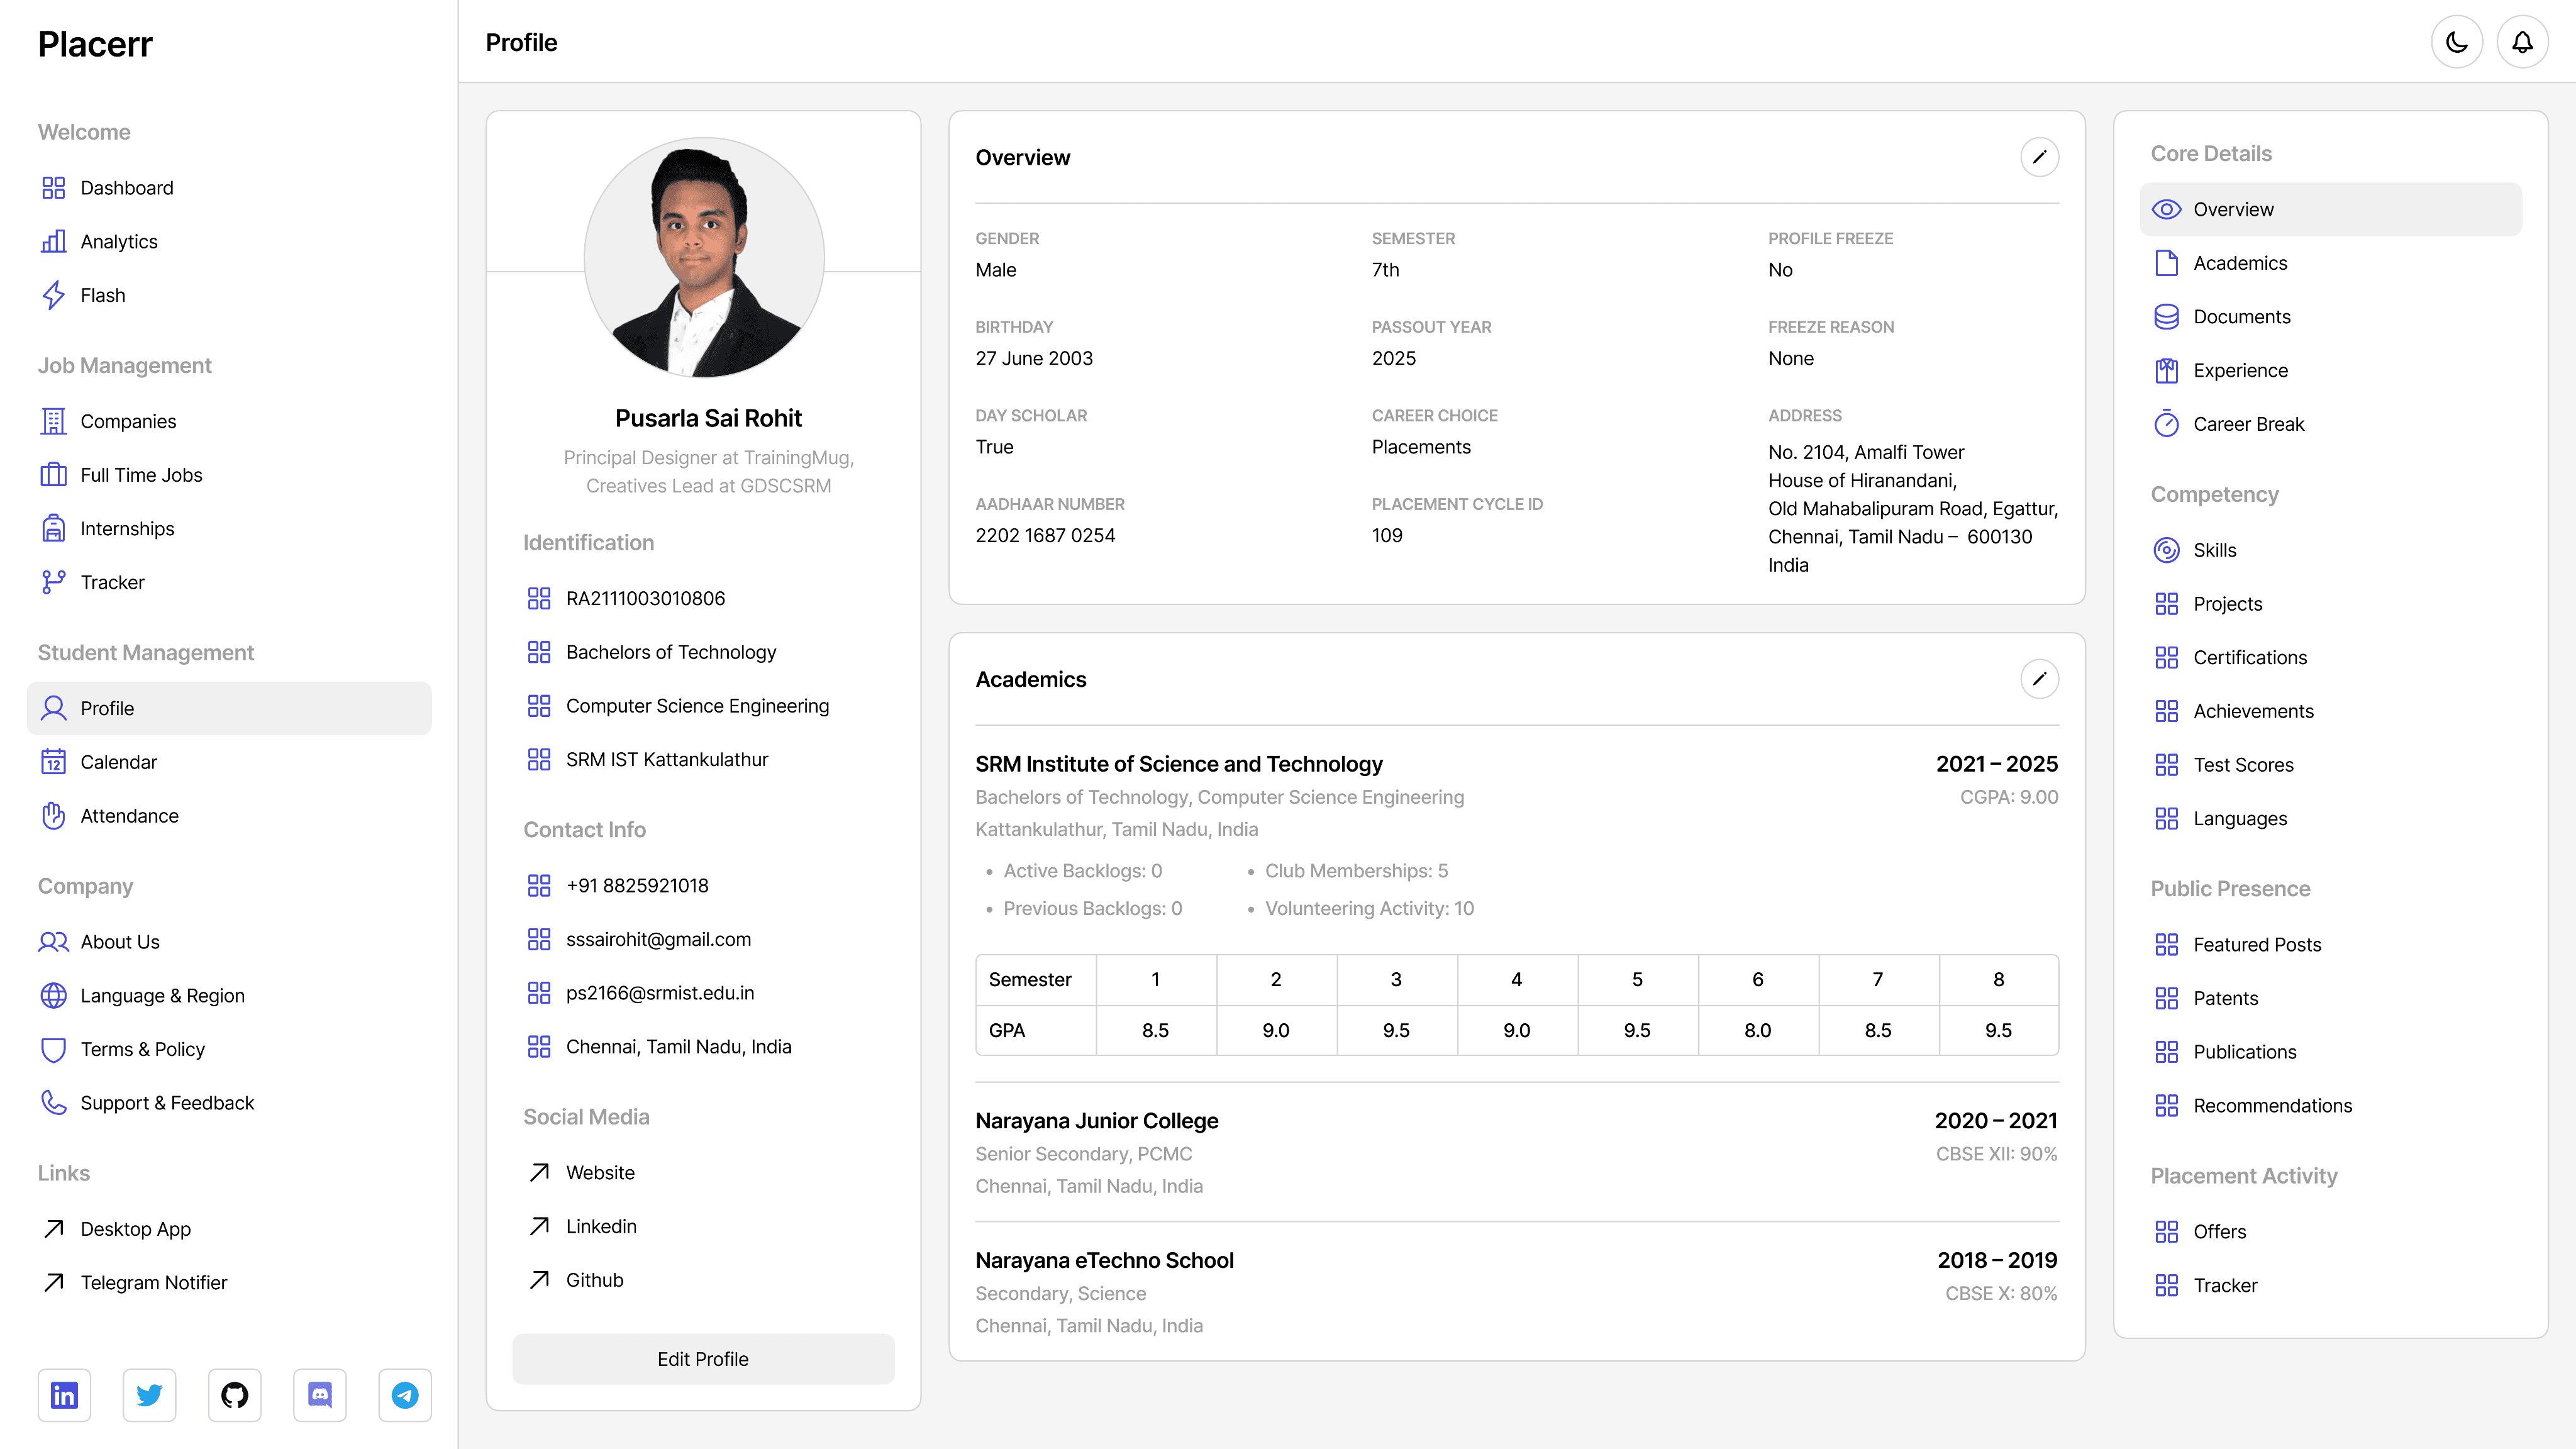Open Featured Posts under Public Presence
This screenshot has height=1449, width=2576.
coord(2331,944)
